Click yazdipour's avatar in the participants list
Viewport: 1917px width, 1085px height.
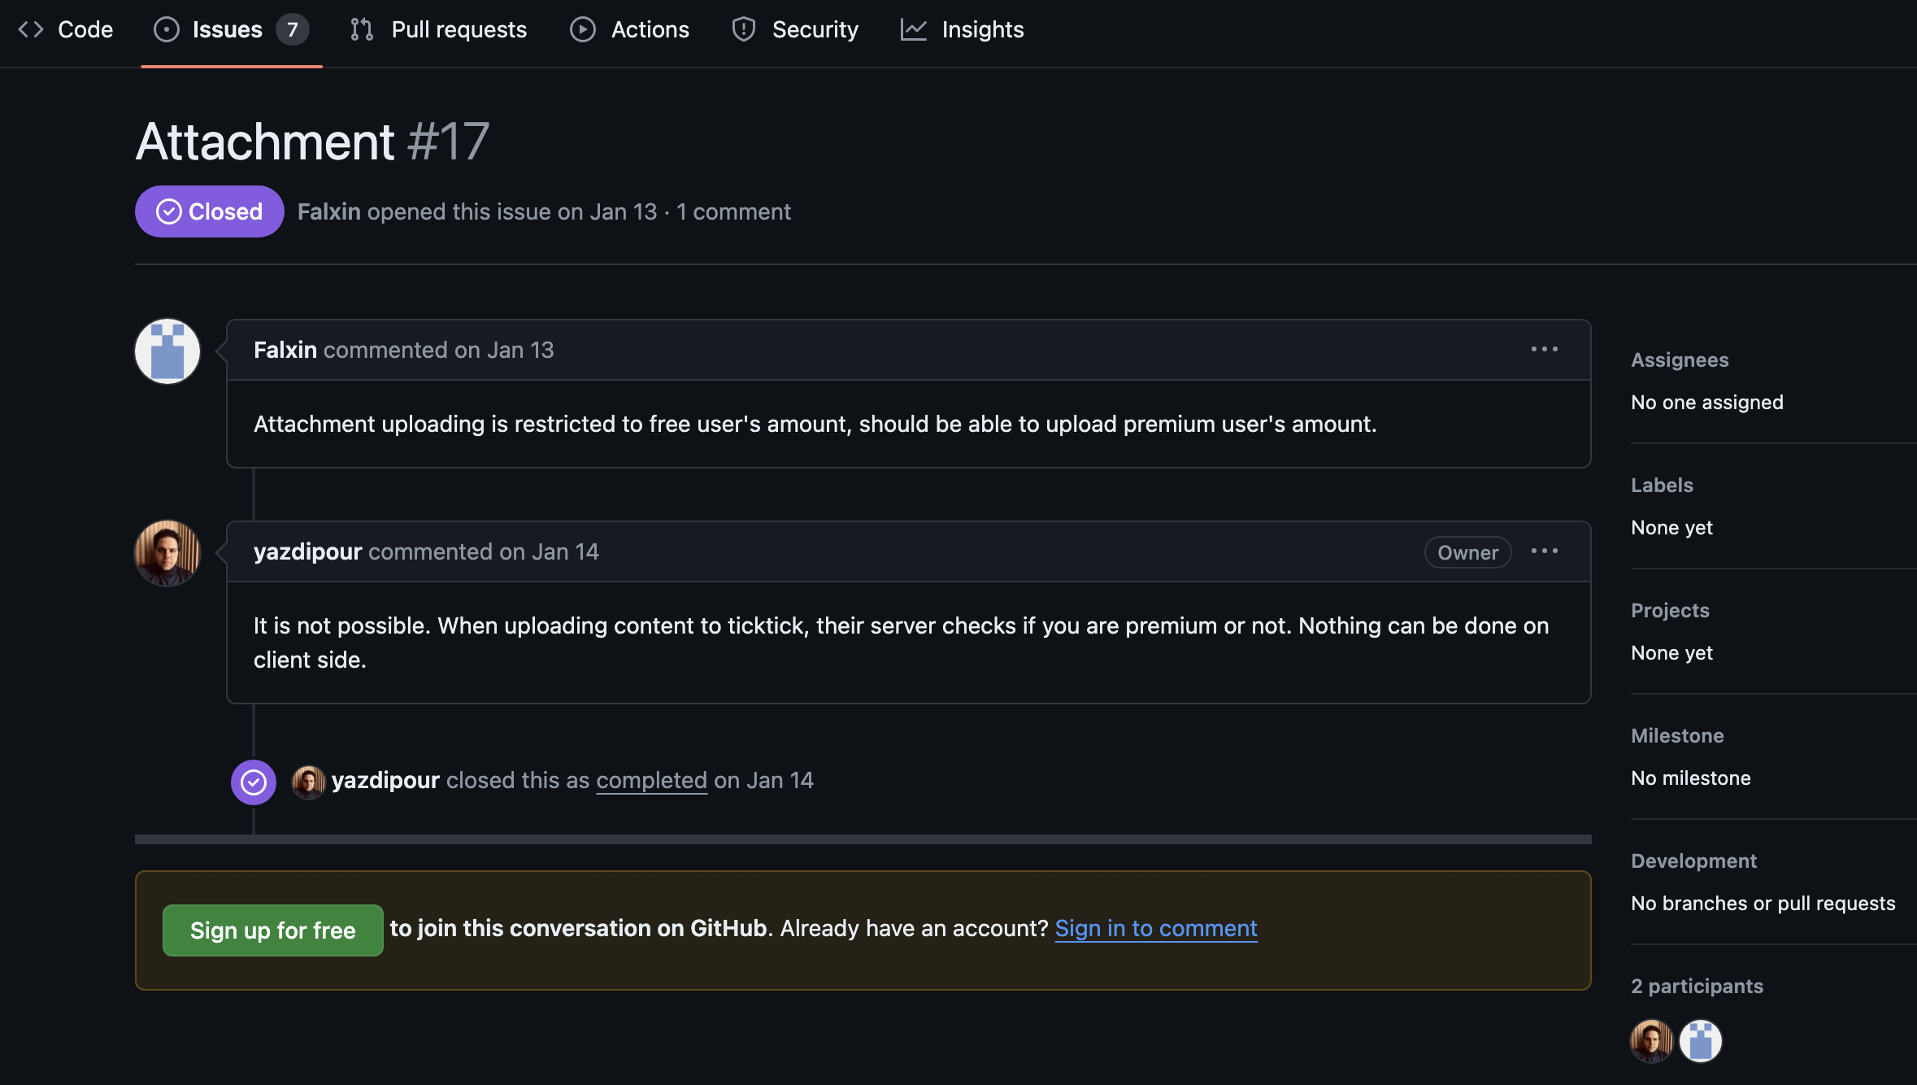(1651, 1041)
